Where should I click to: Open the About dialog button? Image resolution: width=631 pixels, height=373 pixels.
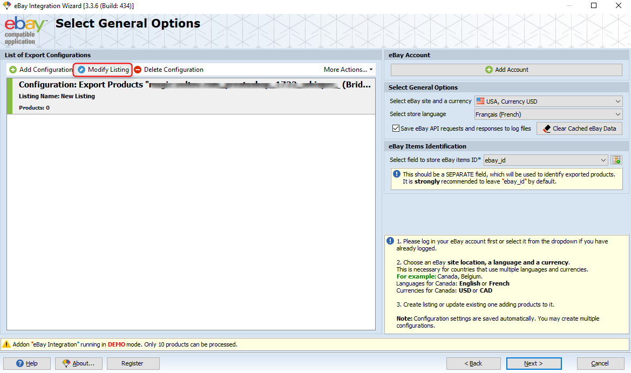[x=78, y=363]
